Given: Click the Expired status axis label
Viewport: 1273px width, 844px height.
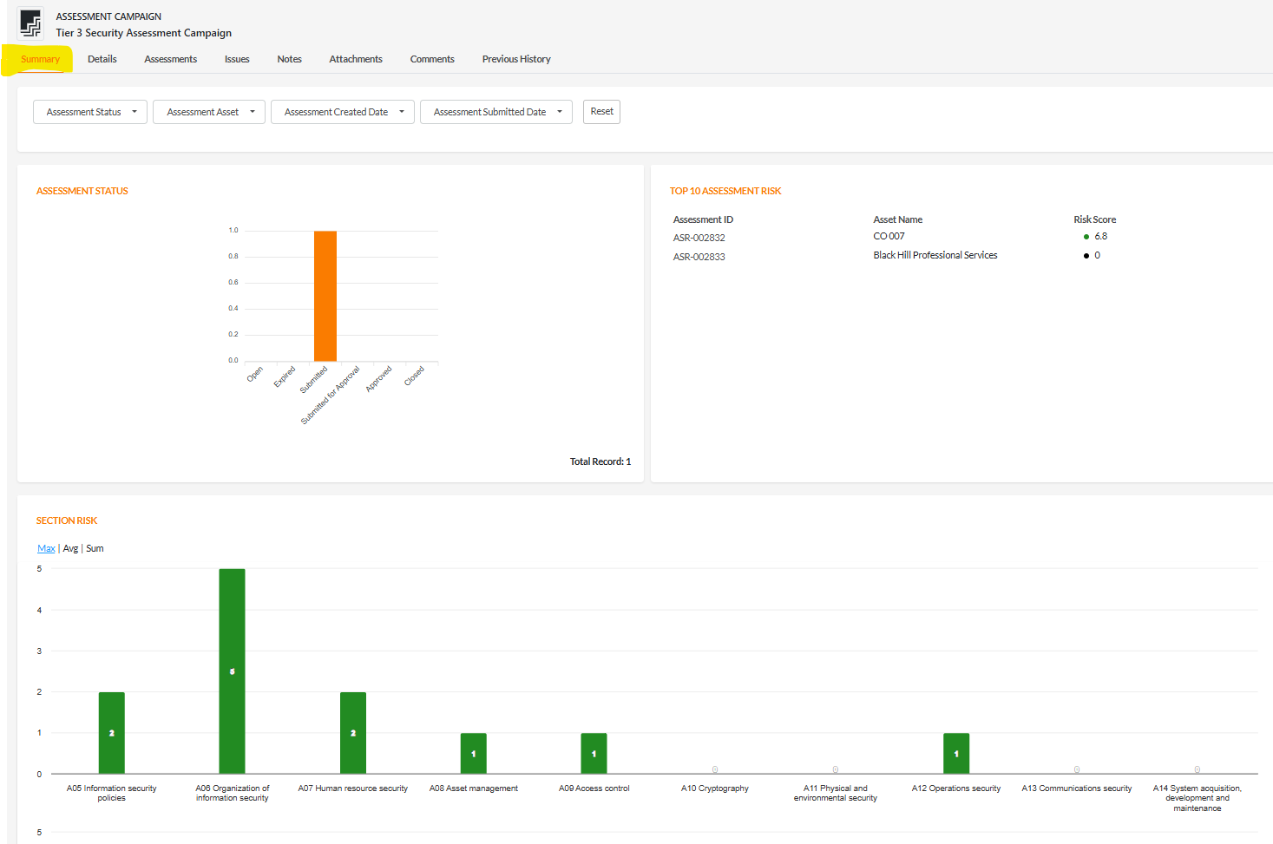Looking at the screenshot, I should tap(285, 376).
